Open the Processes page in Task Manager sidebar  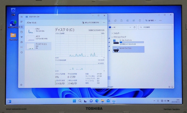coord(22,22)
